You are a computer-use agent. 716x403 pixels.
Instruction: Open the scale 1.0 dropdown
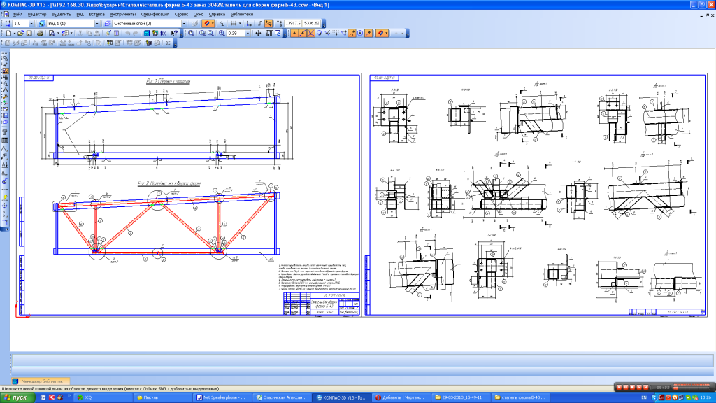tap(31, 23)
